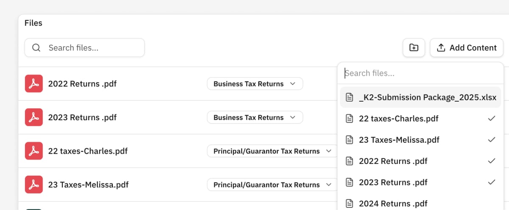This screenshot has height=210, width=509.
Task: Click the PDF icon beside 23 Taxes-Melissa.pdf
Action: [34, 185]
